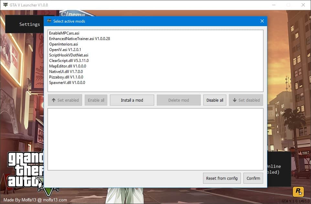Close the Select active mods dialog
This screenshot has width=311, height=204.
262,21
